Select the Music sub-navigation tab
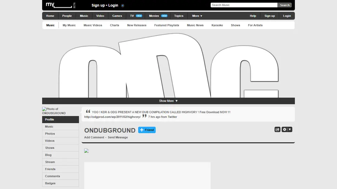Screen dimensions: 337x189 click(50, 25)
